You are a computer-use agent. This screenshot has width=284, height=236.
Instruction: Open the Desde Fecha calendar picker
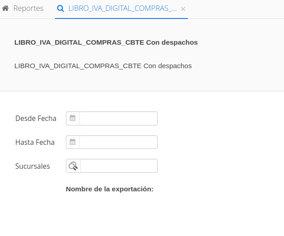tap(73, 118)
